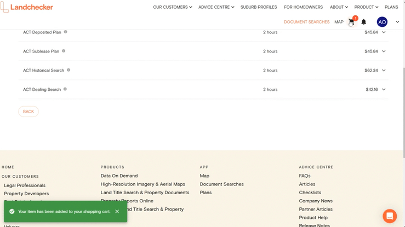Click the green success checkmark icon
Screen dimensions: 405x227
tap(12, 211)
